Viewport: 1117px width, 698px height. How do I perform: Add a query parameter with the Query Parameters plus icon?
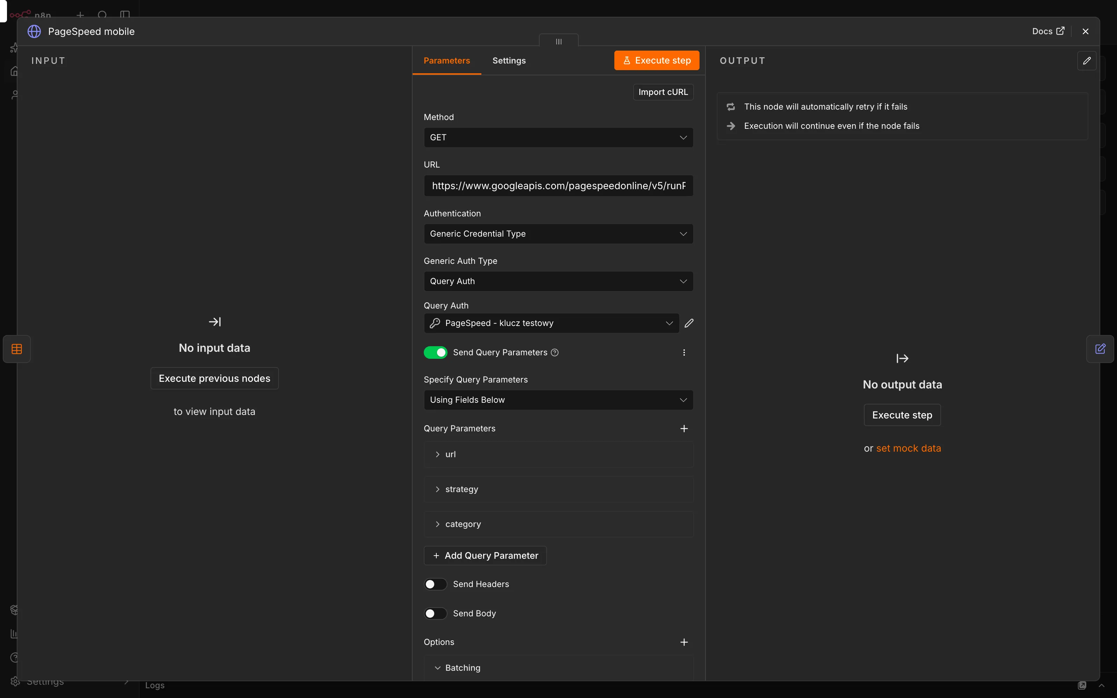[x=684, y=429]
